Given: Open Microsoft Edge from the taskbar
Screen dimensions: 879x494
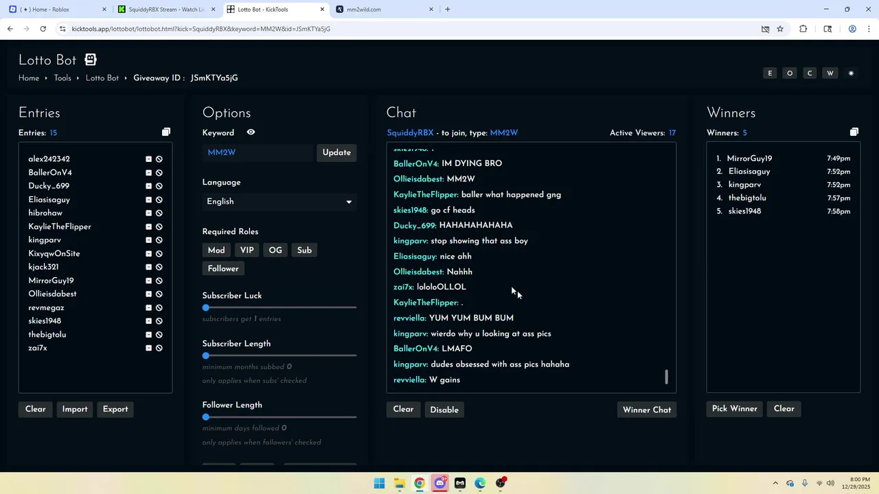Looking at the screenshot, I should point(480,483).
